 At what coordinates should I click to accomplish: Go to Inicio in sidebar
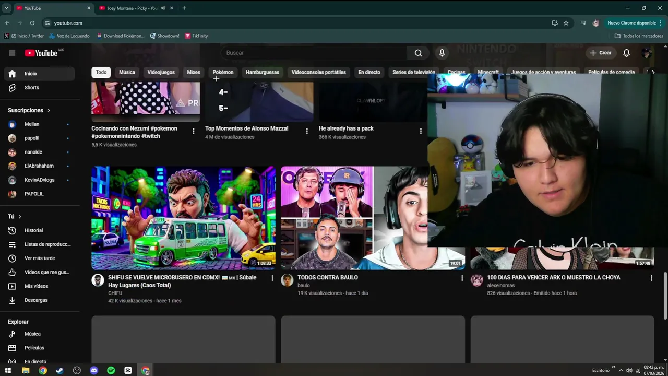pyautogui.click(x=39, y=74)
